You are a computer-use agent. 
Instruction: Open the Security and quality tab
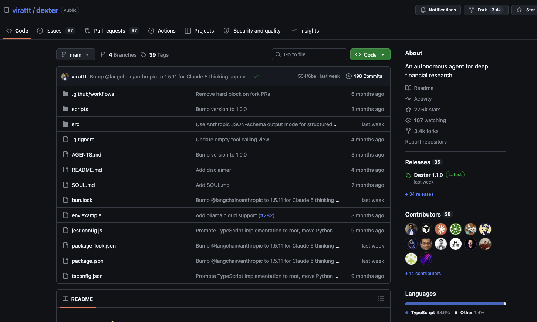pyautogui.click(x=252, y=31)
